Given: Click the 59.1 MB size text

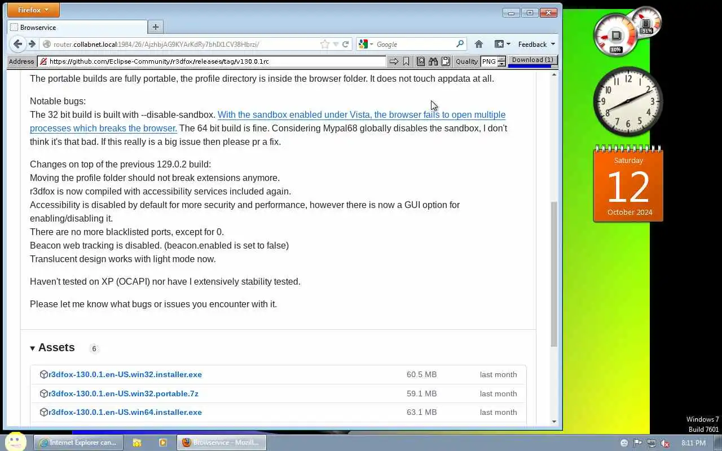Looking at the screenshot, I should pyautogui.click(x=421, y=393).
